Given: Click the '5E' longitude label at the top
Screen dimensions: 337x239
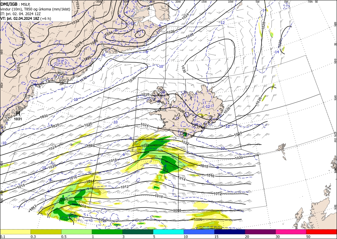Looking at the screenshot, I should [316, 2].
